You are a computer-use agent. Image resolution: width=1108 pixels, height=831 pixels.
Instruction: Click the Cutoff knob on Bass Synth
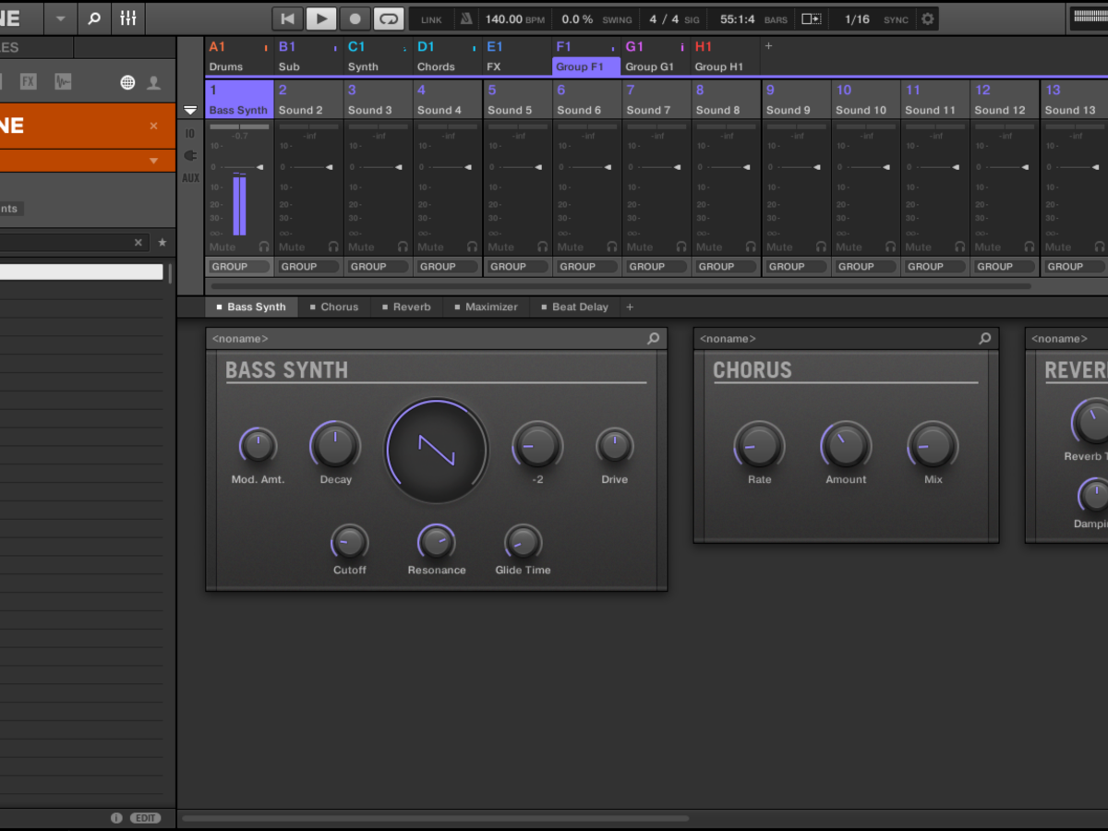[349, 542]
